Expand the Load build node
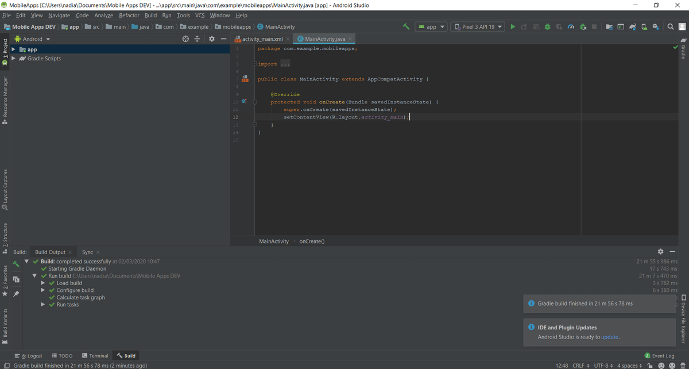Image resolution: width=689 pixels, height=369 pixels. [43, 283]
